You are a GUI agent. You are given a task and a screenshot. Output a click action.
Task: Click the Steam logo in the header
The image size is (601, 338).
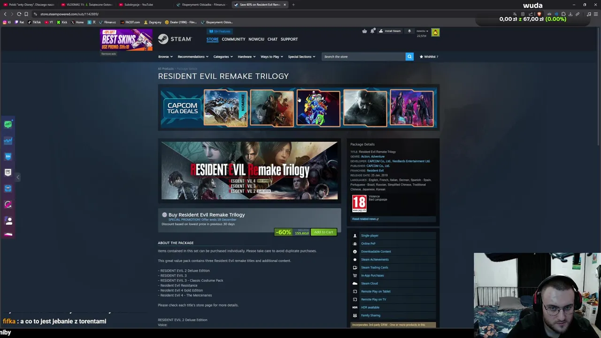click(175, 39)
